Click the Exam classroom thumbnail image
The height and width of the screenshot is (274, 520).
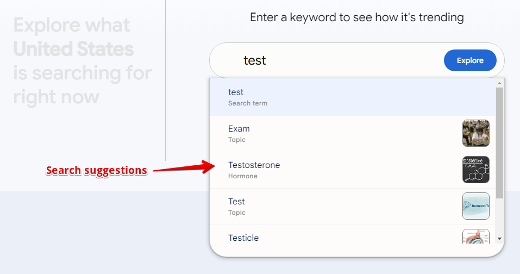point(475,133)
